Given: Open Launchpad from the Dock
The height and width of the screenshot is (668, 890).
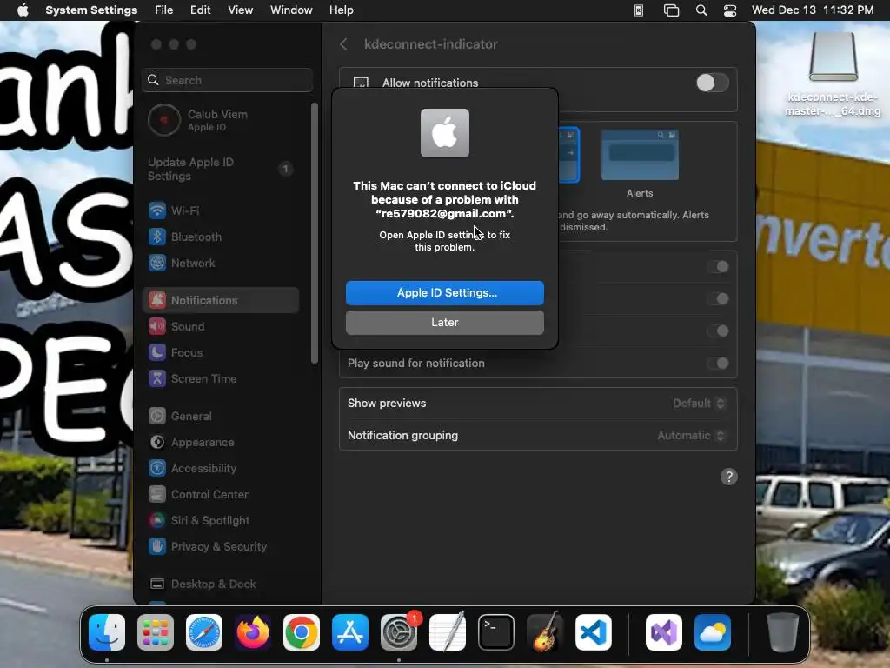Looking at the screenshot, I should tap(156, 632).
